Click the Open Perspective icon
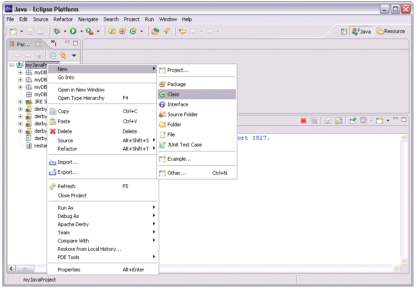This screenshot has height=292, width=418. click(344, 31)
